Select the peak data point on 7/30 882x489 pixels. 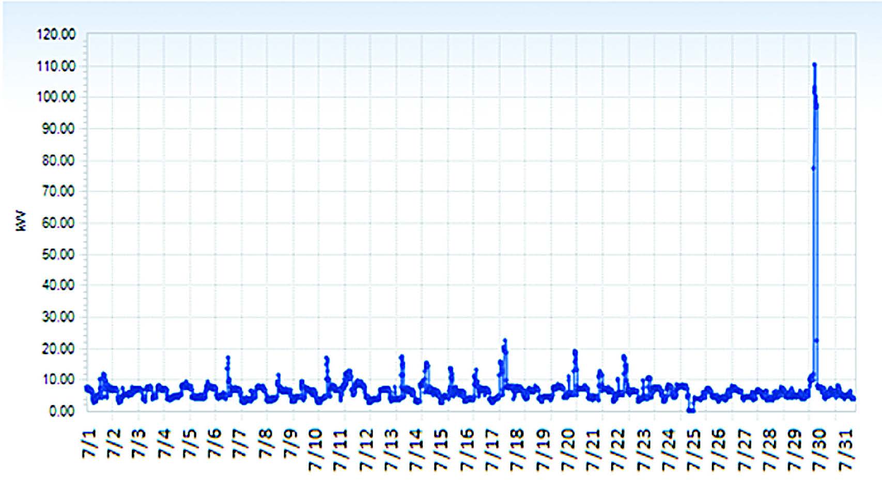(x=815, y=65)
